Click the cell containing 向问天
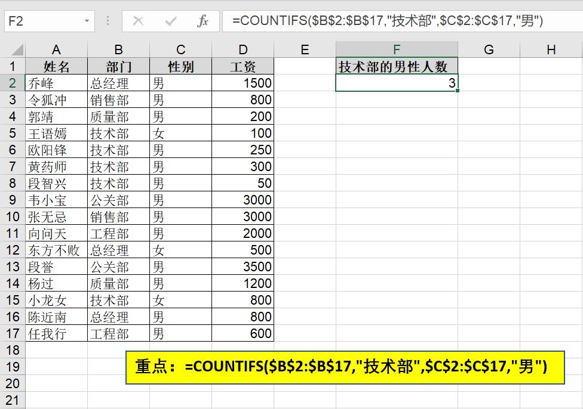Viewport: 583px width, 409px height. 56,233
